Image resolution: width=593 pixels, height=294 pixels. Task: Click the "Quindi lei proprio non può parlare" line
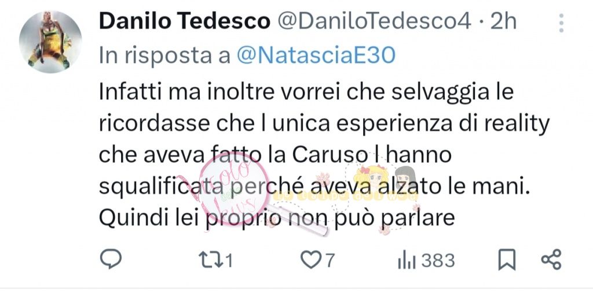(x=276, y=217)
